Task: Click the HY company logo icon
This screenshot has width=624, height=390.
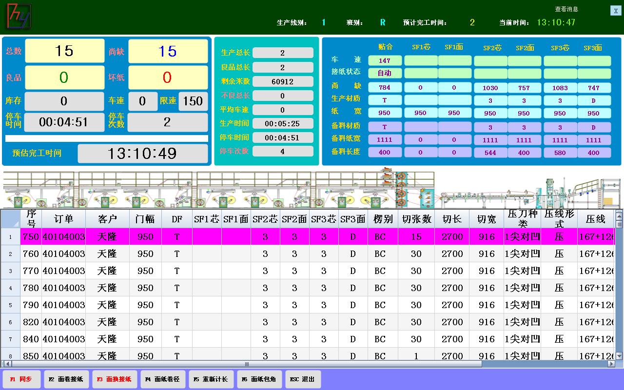Action: click(x=19, y=16)
